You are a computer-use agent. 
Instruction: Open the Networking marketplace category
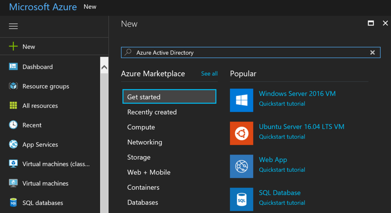pyautogui.click(x=144, y=142)
